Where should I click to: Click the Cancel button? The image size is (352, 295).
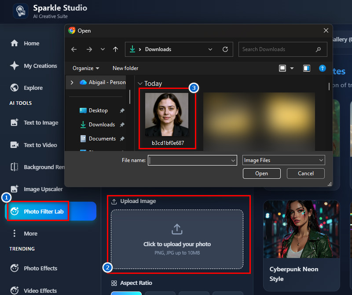tap(305, 173)
